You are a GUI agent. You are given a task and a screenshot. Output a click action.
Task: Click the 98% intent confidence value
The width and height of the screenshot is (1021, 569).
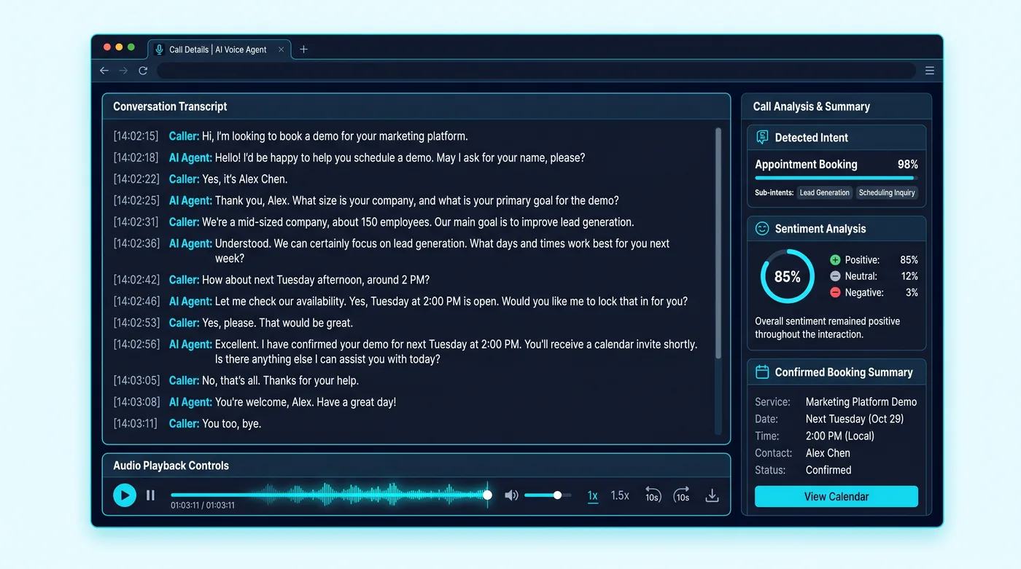coord(908,165)
